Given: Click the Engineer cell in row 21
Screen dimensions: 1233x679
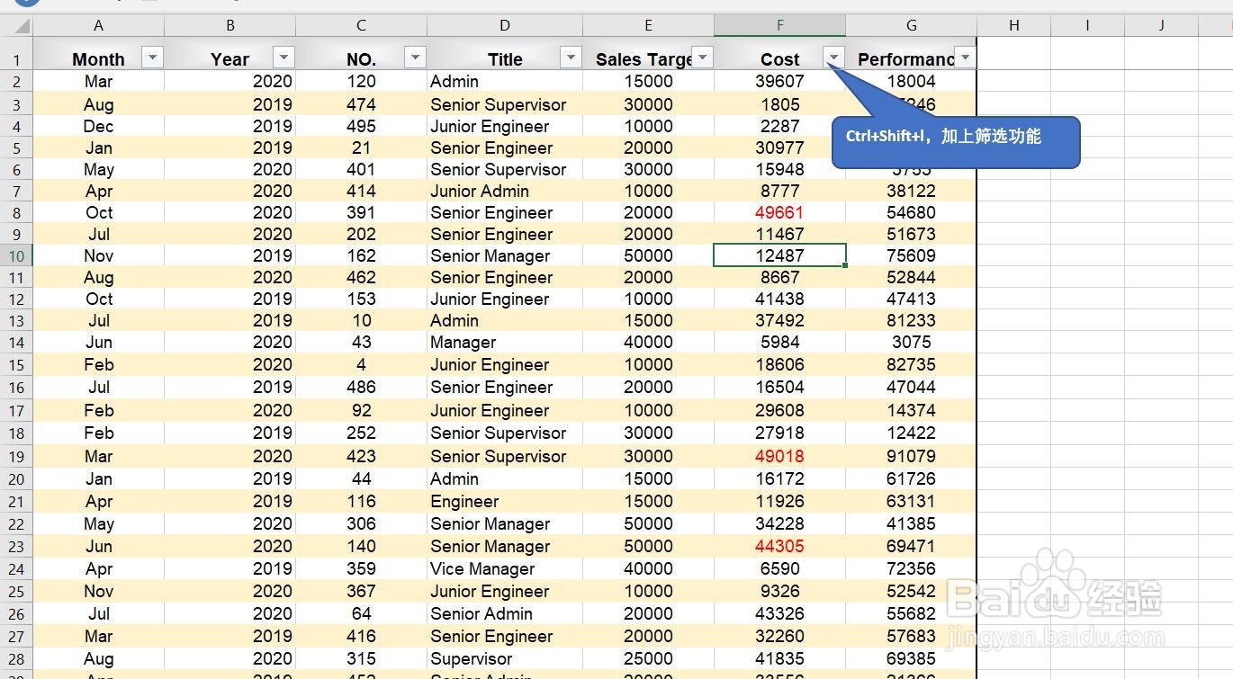Looking at the screenshot, I should [x=505, y=501].
